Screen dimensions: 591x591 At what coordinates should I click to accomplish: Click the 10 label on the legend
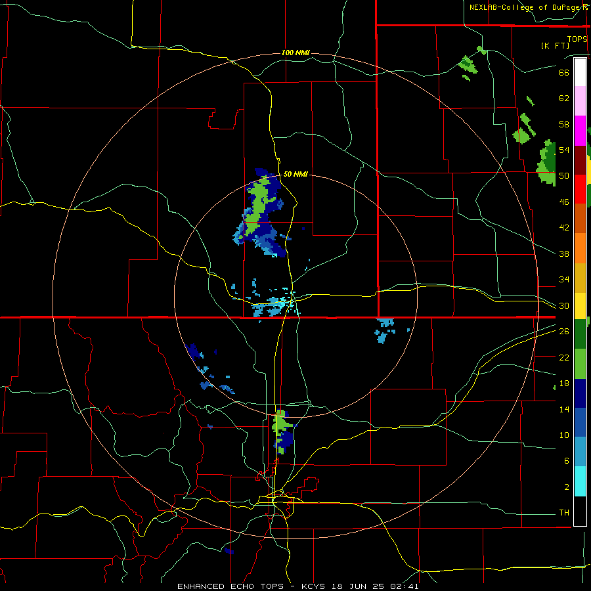(x=564, y=435)
